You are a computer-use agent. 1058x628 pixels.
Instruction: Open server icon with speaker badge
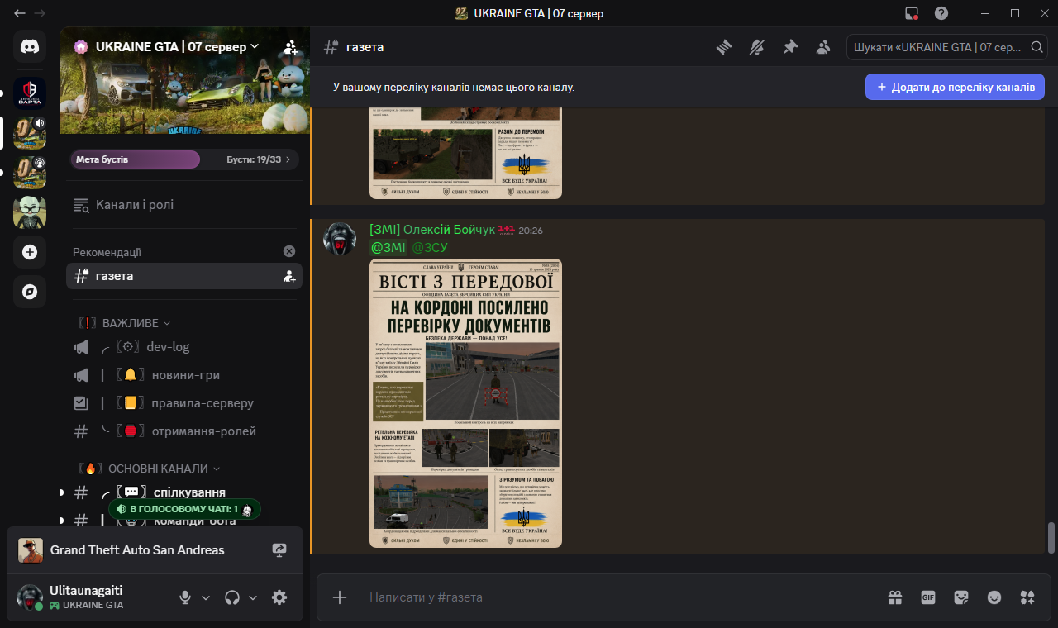pyautogui.click(x=30, y=133)
